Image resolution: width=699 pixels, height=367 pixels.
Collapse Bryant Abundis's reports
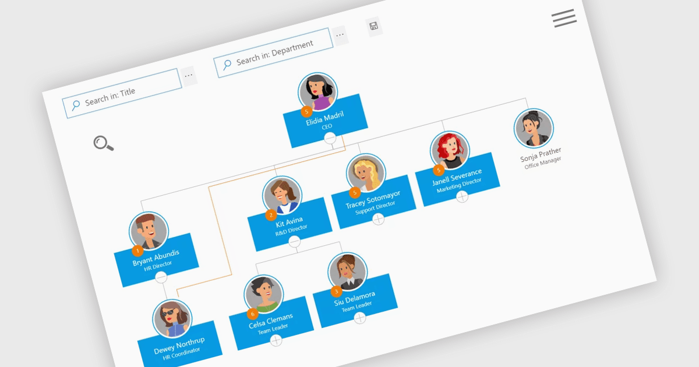(x=161, y=277)
